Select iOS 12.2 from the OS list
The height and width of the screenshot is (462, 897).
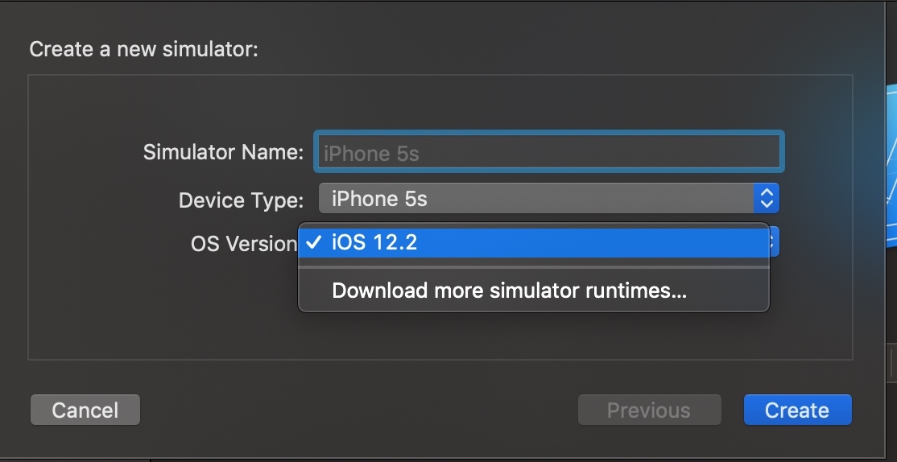click(x=533, y=242)
